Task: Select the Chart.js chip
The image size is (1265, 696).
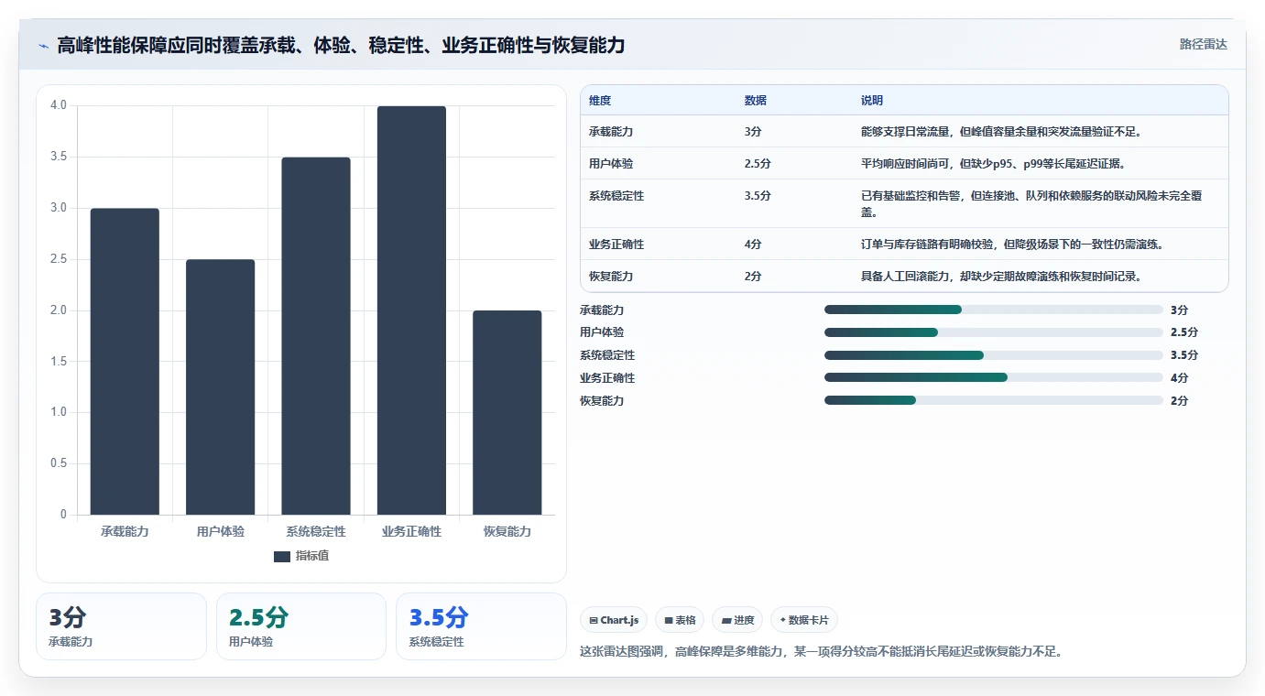Action: point(614,620)
